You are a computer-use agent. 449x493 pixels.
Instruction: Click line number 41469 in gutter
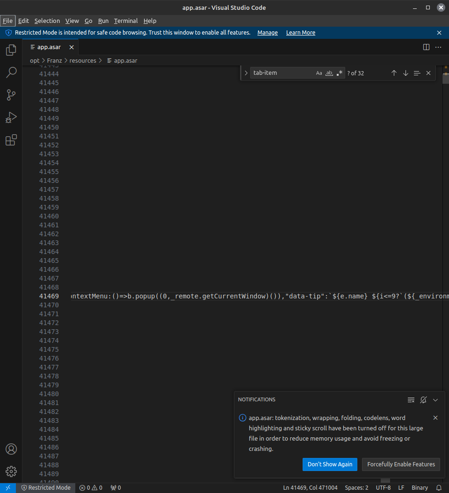(49, 296)
